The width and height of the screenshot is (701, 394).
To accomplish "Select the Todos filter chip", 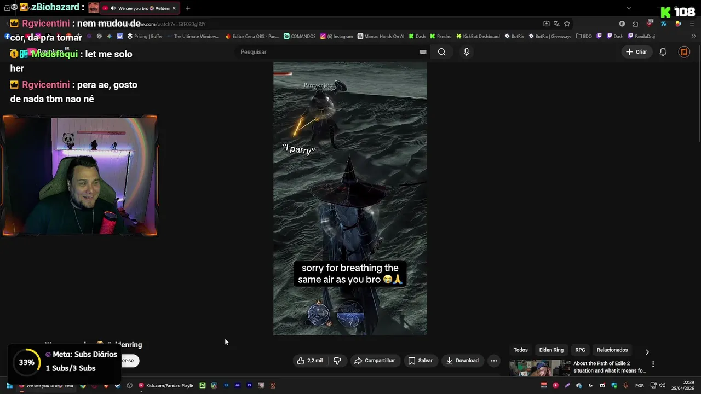I will [521, 350].
